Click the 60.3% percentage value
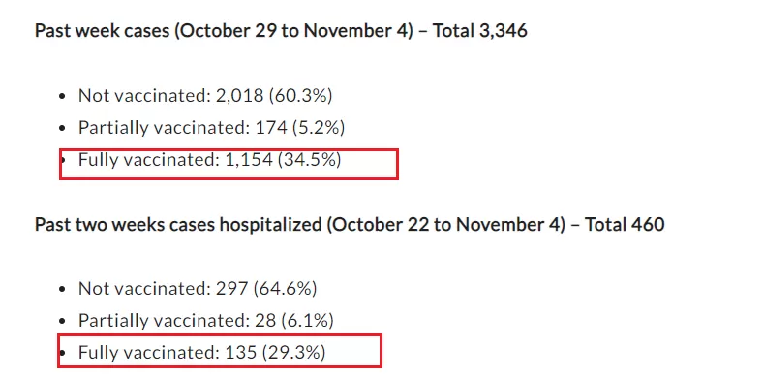This screenshot has width=764, height=379. pyautogui.click(x=300, y=96)
